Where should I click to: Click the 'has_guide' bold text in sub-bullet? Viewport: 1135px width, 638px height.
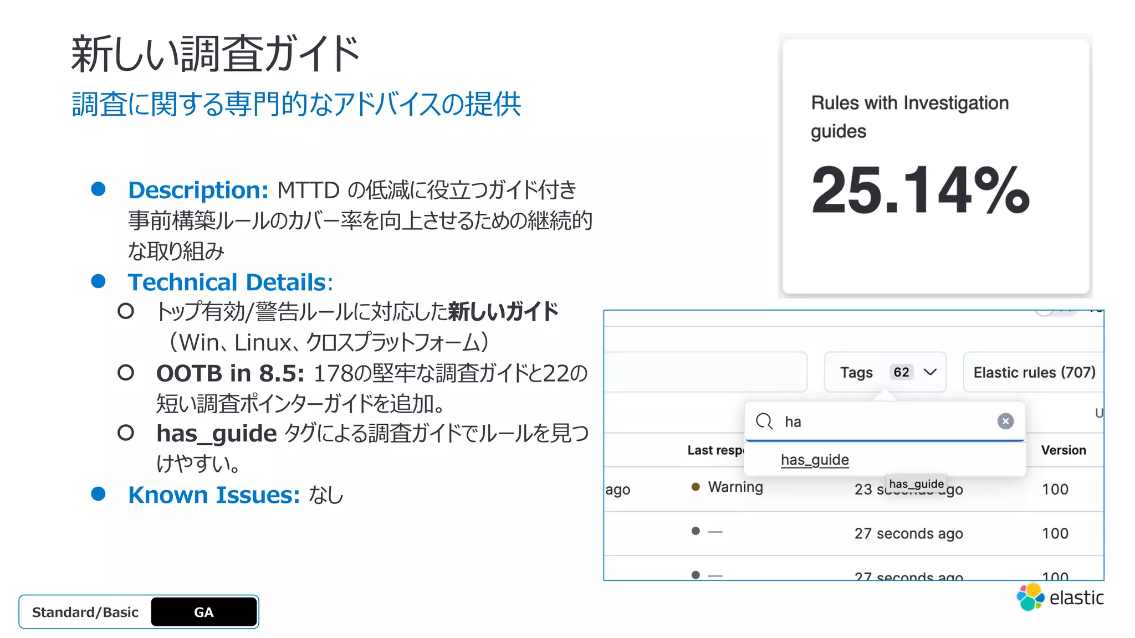coord(216,434)
